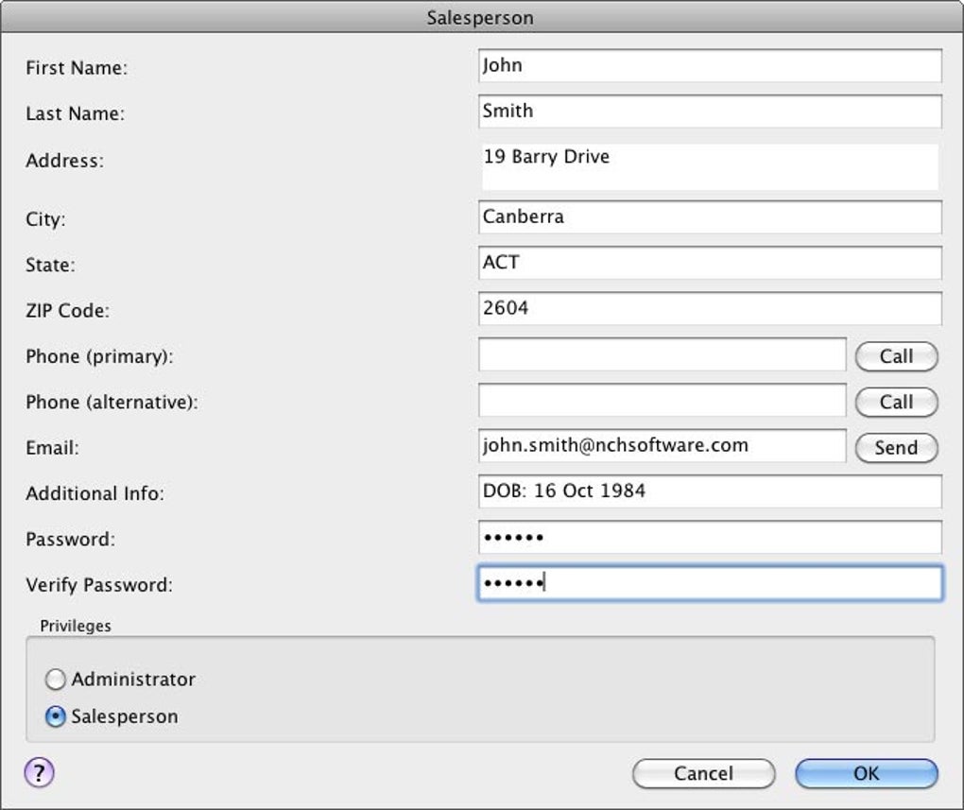Click into the First Name field

point(710,66)
